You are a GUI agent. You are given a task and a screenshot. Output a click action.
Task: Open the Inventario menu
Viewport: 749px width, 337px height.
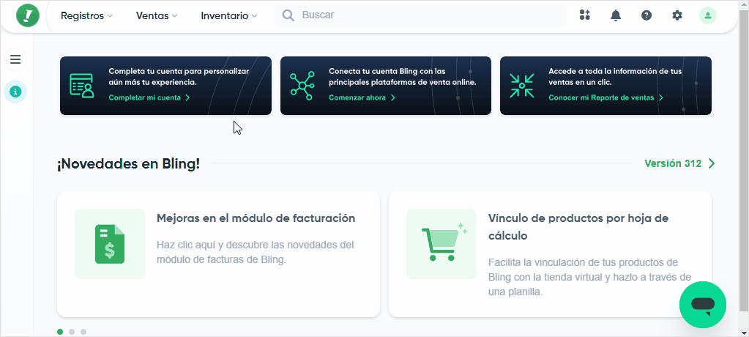point(229,16)
